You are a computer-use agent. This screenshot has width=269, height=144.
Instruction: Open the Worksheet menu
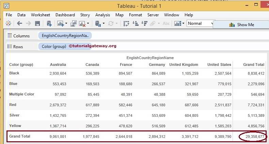click(x=41, y=15)
